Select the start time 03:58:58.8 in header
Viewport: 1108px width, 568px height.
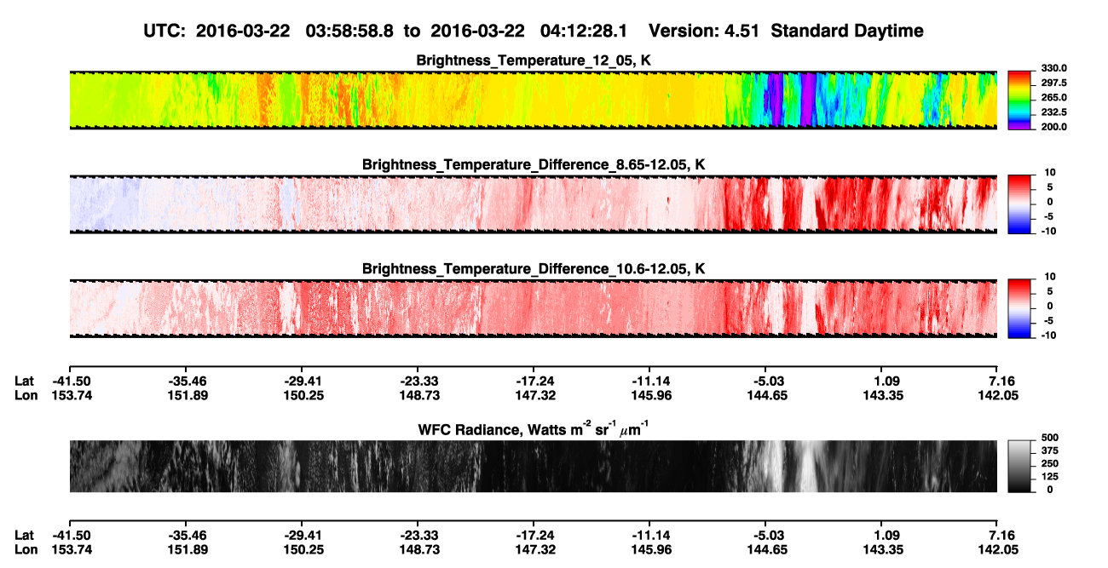click(349, 31)
